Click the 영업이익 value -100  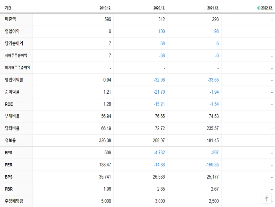(161, 31)
